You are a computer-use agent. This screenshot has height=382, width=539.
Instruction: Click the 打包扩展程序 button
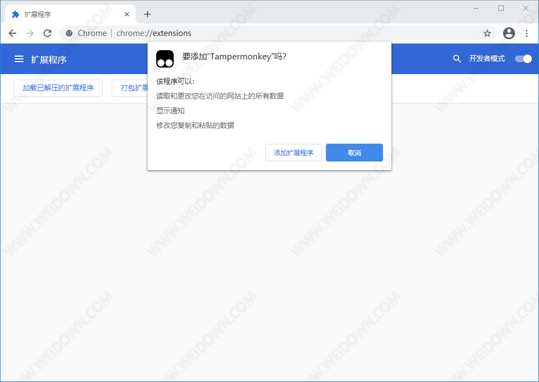pos(130,88)
